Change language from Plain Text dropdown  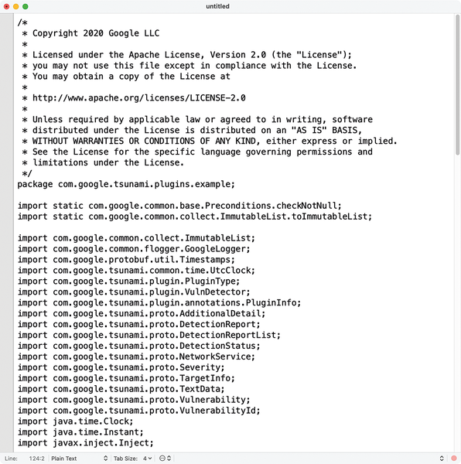(79, 459)
